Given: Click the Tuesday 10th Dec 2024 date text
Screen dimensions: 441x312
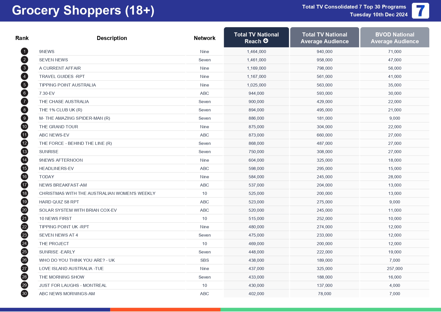Looking at the screenshot, I should [x=379, y=15].
